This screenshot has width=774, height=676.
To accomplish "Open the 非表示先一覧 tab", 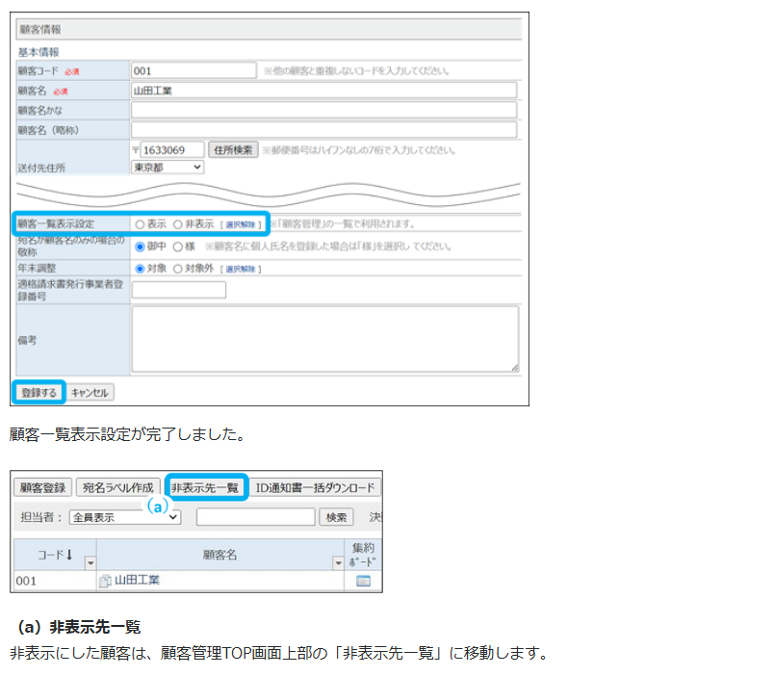I will point(205,487).
